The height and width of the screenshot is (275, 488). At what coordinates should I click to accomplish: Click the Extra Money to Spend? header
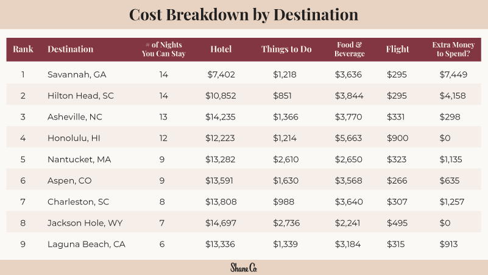[454, 49]
